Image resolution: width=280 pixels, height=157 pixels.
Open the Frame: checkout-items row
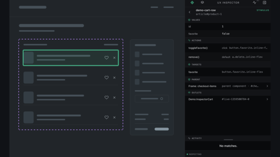coord(227,86)
